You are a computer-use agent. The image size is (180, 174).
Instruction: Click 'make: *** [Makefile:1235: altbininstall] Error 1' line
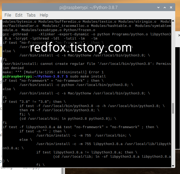tap(53, 72)
